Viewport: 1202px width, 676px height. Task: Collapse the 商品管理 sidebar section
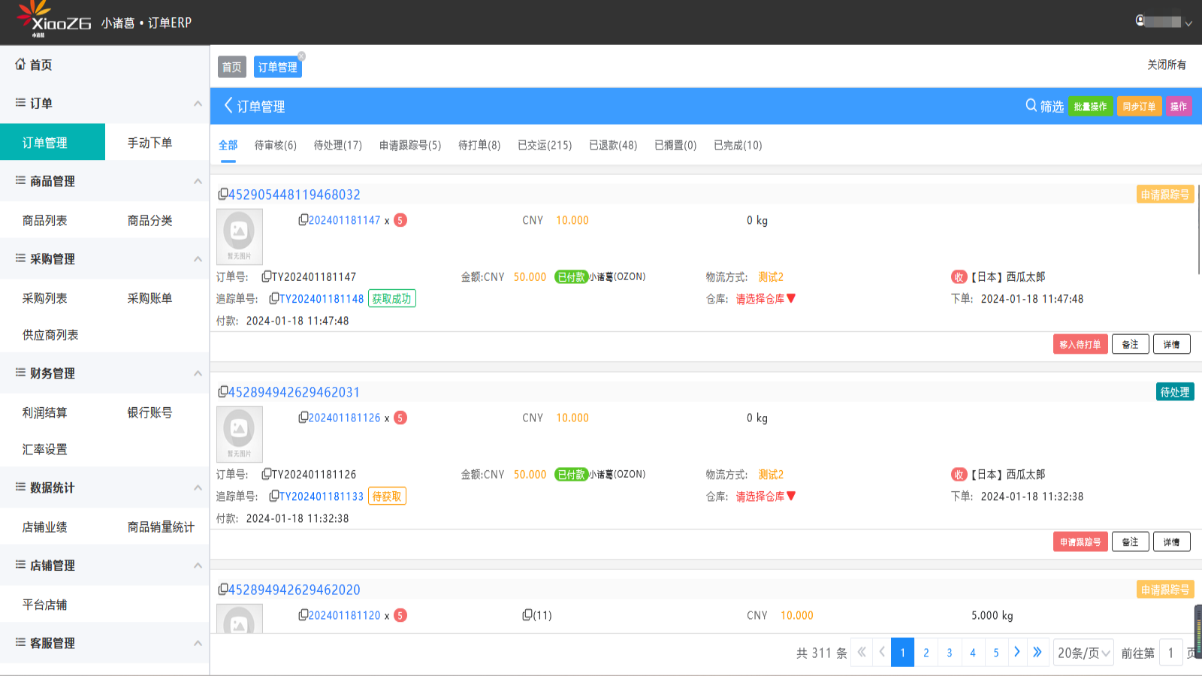pos(198,181)
